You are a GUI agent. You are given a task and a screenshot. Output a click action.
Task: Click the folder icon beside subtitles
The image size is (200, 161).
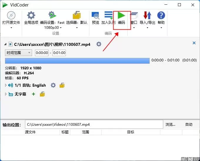click(x=42, y=94)
